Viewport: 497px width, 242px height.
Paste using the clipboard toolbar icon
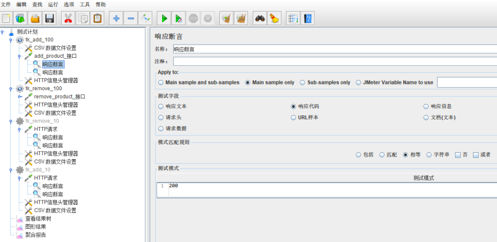97,18
